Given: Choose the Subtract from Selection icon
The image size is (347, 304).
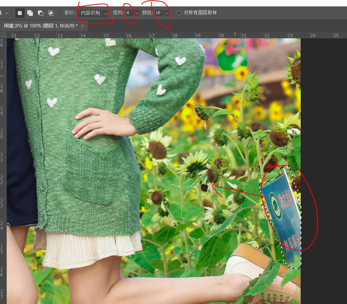Looking at the screenshot, I should [40, 13].
